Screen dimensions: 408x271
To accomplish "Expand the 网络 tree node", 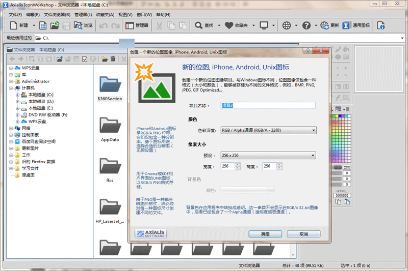I will [x=11, y=128].
